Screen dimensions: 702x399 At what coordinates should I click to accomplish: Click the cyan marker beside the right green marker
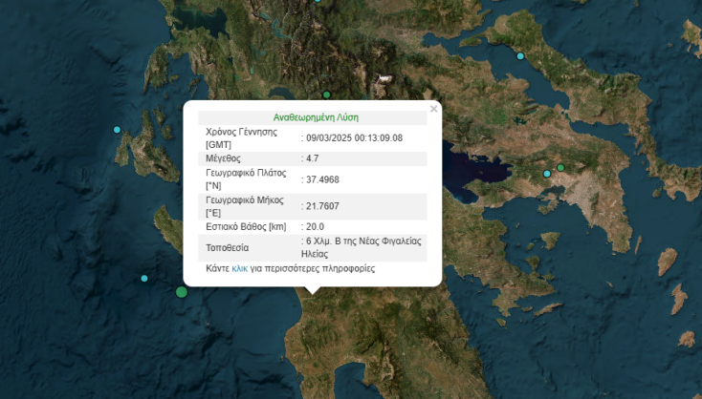coord(548,174)
